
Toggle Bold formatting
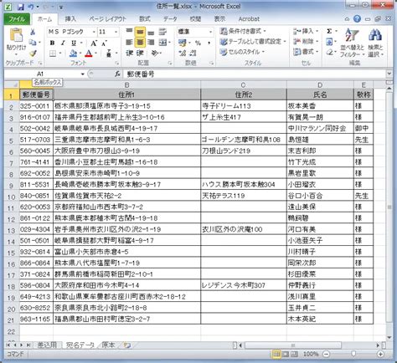(x=52, y=43)
